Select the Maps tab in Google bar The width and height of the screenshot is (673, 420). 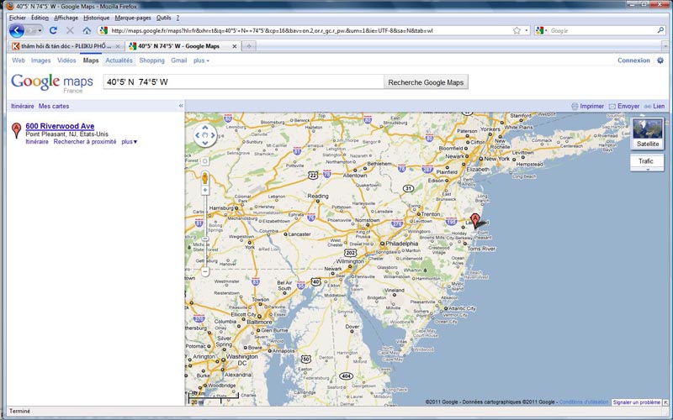pos(91,60)
